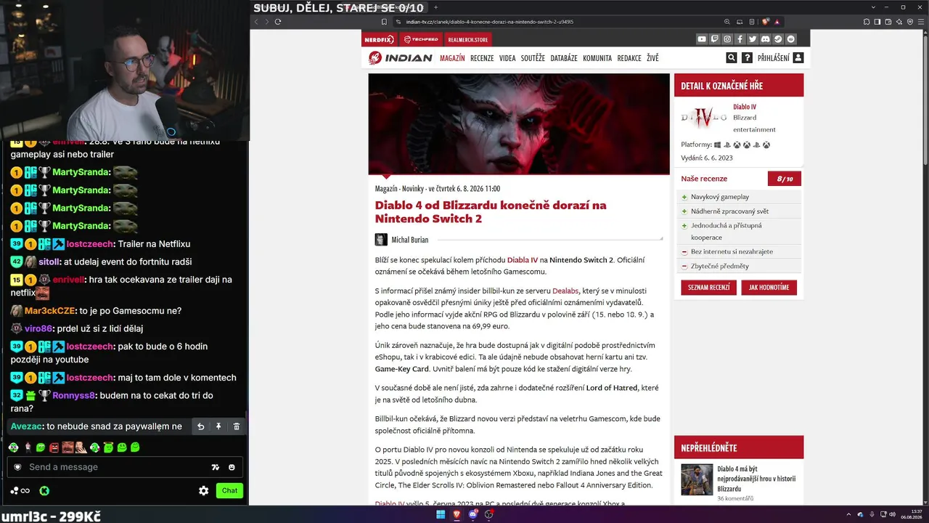This screenshot has height=523, width=929.
Task: Open Indian's Discord icon
Action: (x=766, y=39)
